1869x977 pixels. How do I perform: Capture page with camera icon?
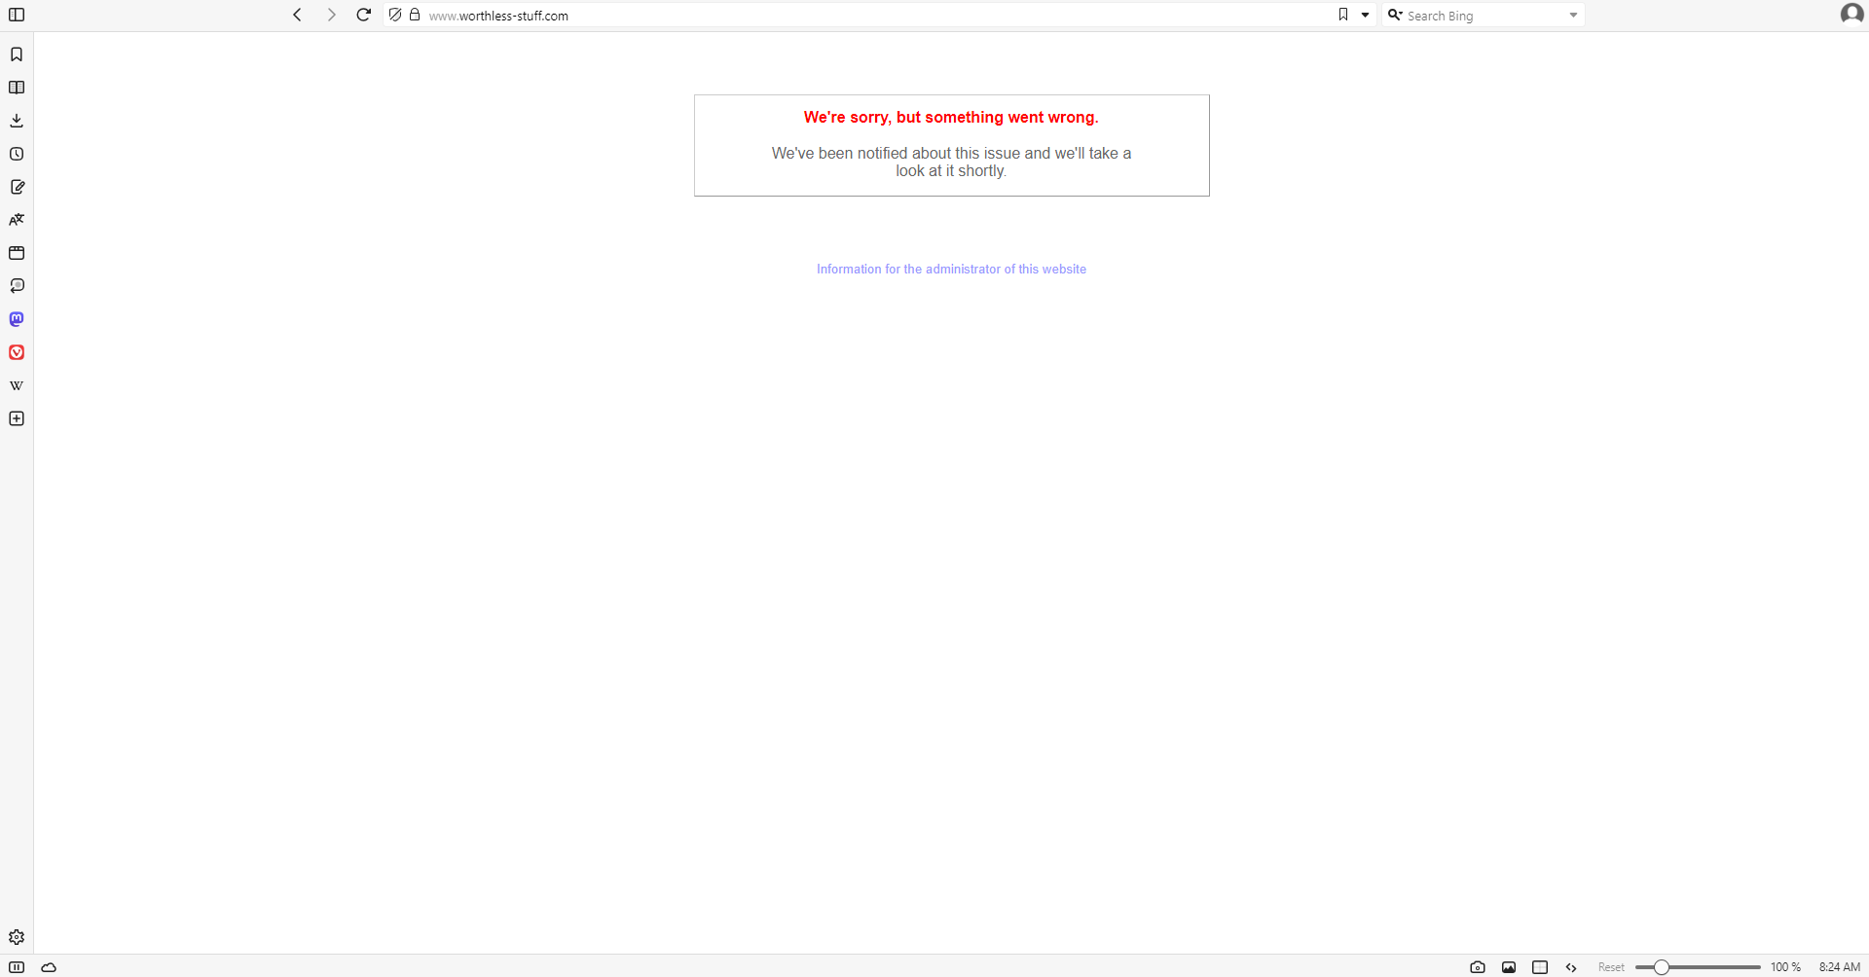pyautogui.click(x=1478, y=967)
